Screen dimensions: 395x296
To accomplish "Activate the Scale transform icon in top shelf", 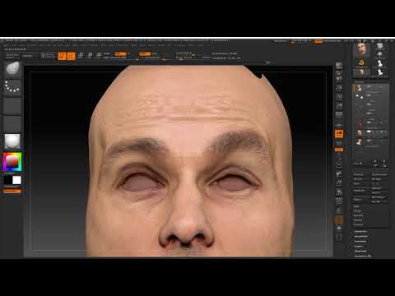I will coord(90,56).
